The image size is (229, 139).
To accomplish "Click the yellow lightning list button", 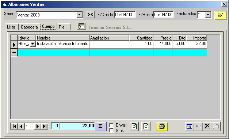I will [x=220, y=15].
